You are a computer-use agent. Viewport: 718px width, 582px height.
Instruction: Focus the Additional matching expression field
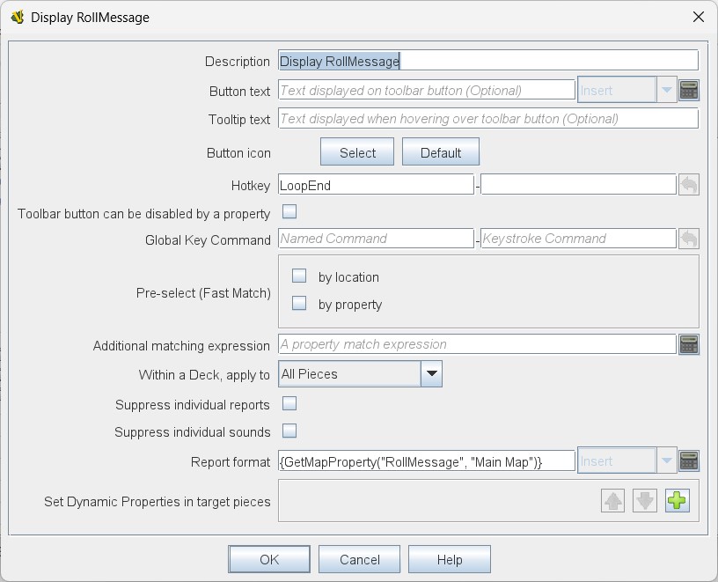477,344
